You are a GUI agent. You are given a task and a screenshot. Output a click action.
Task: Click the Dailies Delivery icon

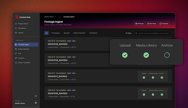16,49
